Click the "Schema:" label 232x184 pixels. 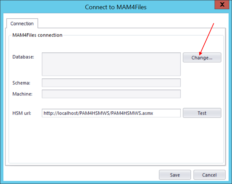point(22,83)
